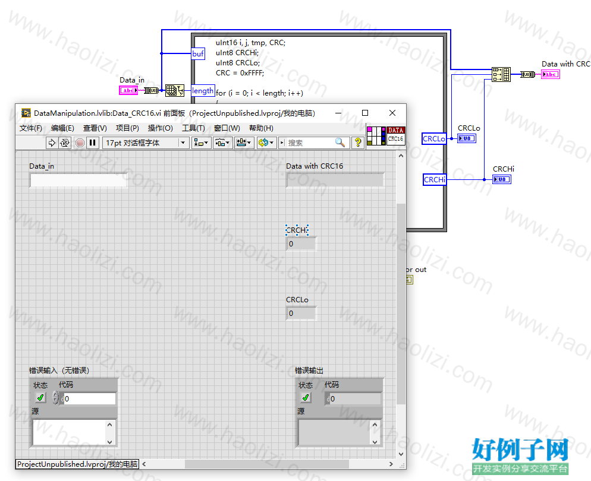This screenshot has width=591, height=481.
Task: Click error in source text box
Action: coord(70,432)
